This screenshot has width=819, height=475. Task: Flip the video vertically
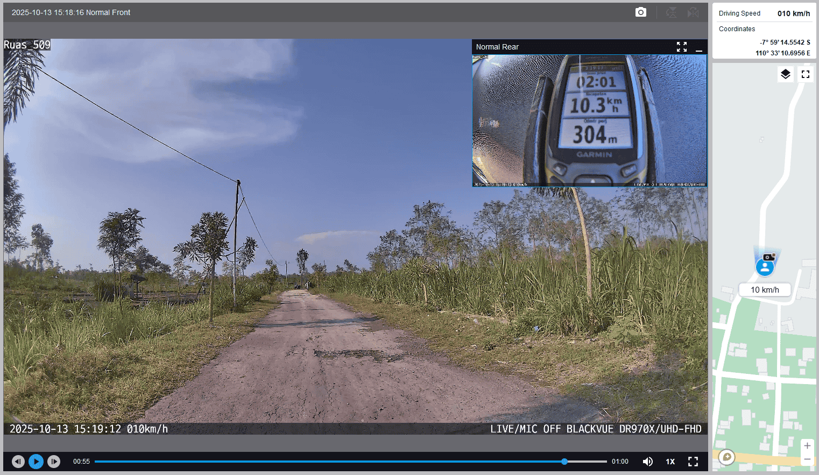point(672,12)
